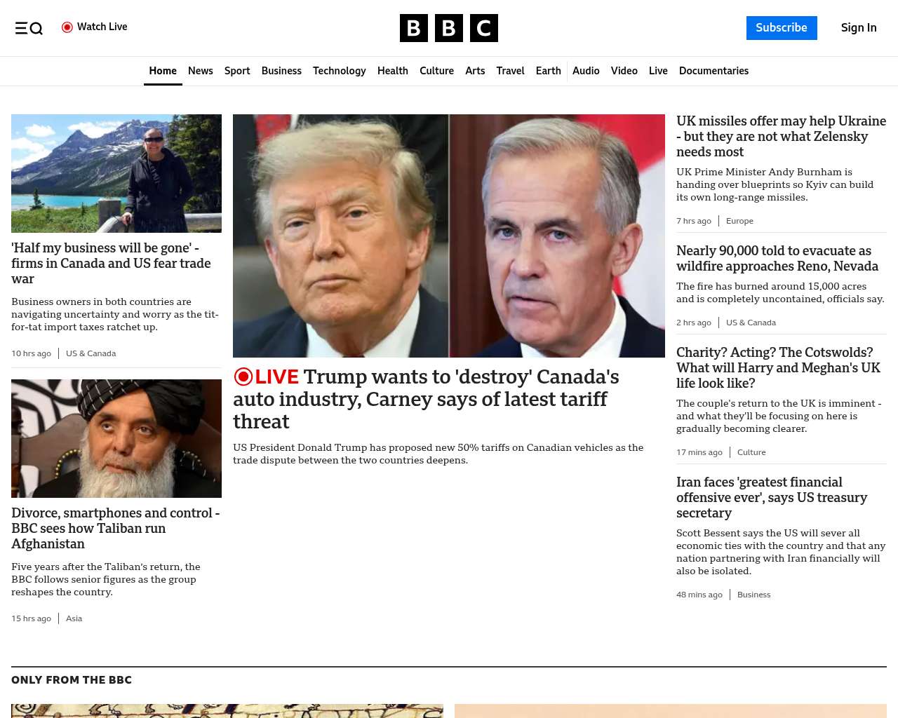898x718 pixels.
Task: Click the trade war story summary text
Action: [x=115, y=314]
